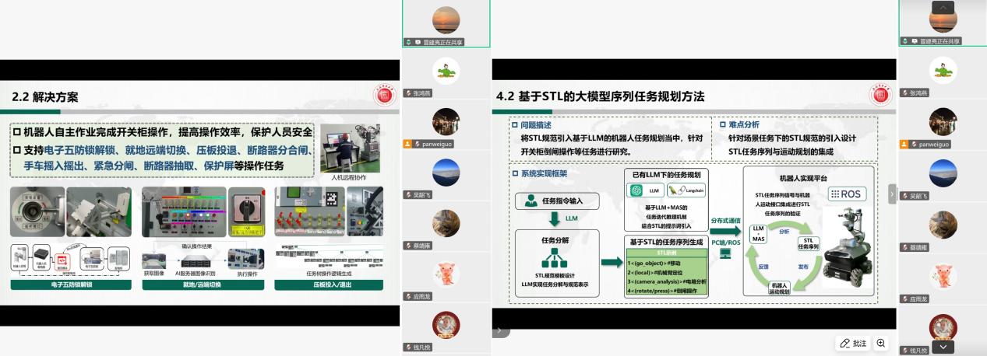Click the 批注 annotate pencil button
Image resolution: width=987 pixels, height=356 pixels.
[852, 343]
